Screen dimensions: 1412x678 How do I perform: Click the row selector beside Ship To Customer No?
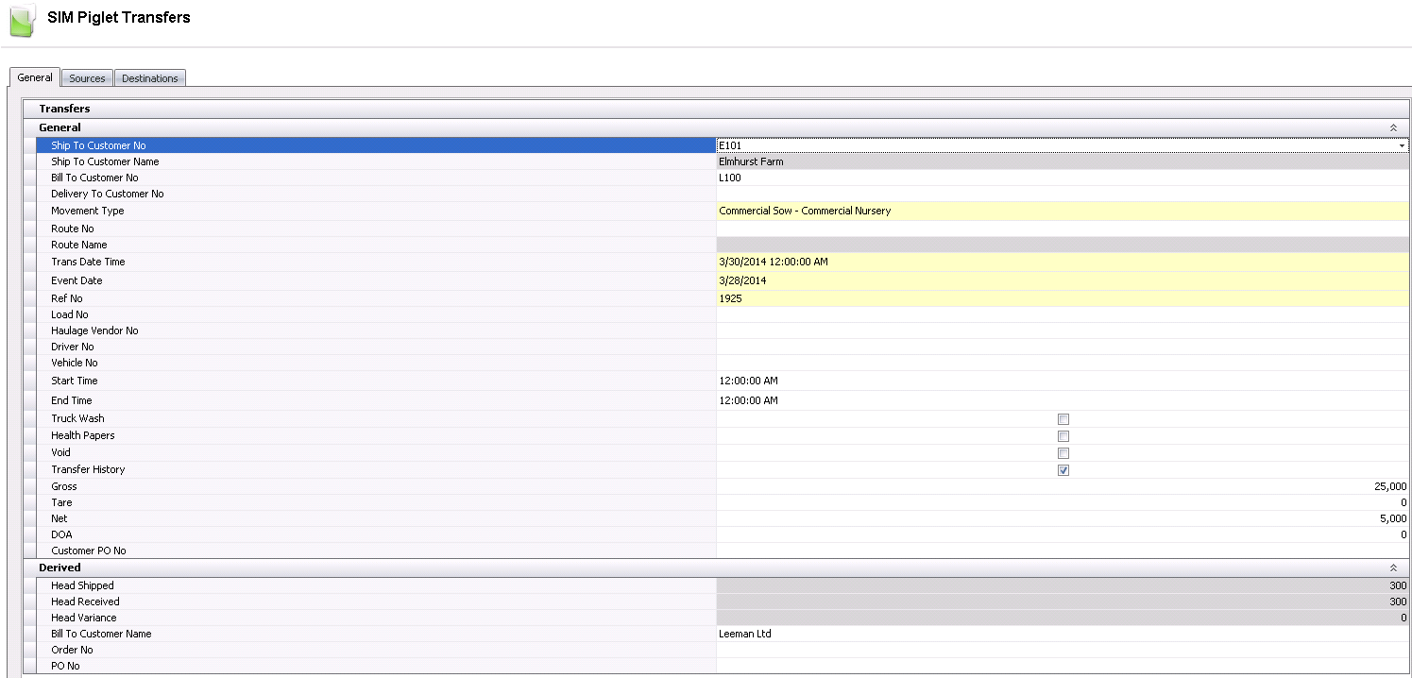29,145
